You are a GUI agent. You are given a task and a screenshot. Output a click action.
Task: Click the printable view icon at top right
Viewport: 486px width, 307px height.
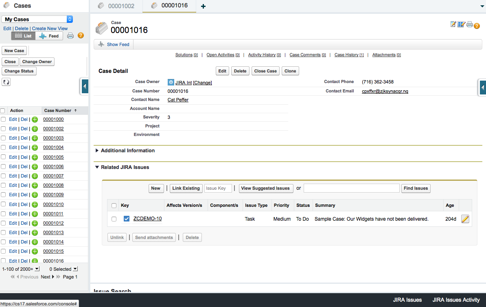coord(469,24)
